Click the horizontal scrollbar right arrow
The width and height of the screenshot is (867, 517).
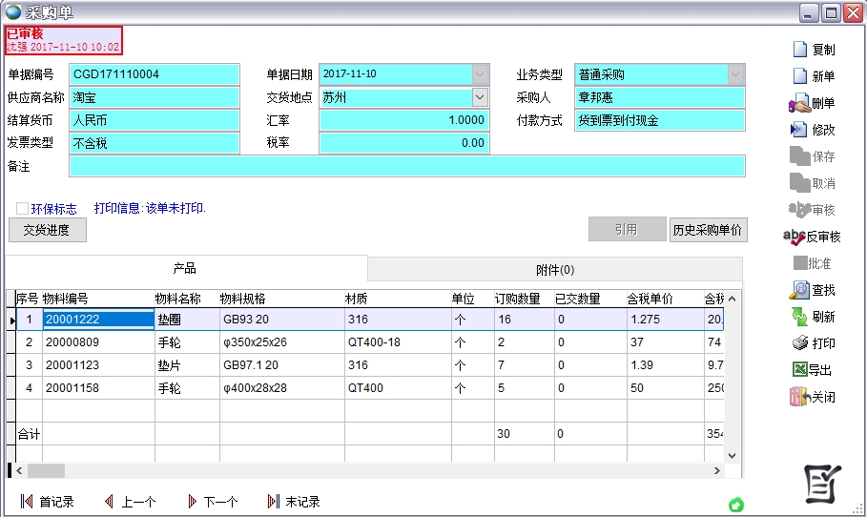717,470
